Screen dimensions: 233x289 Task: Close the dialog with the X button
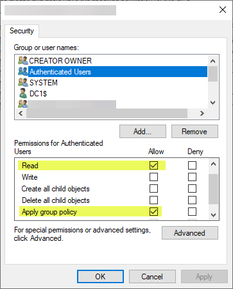(x=223, y=10)
